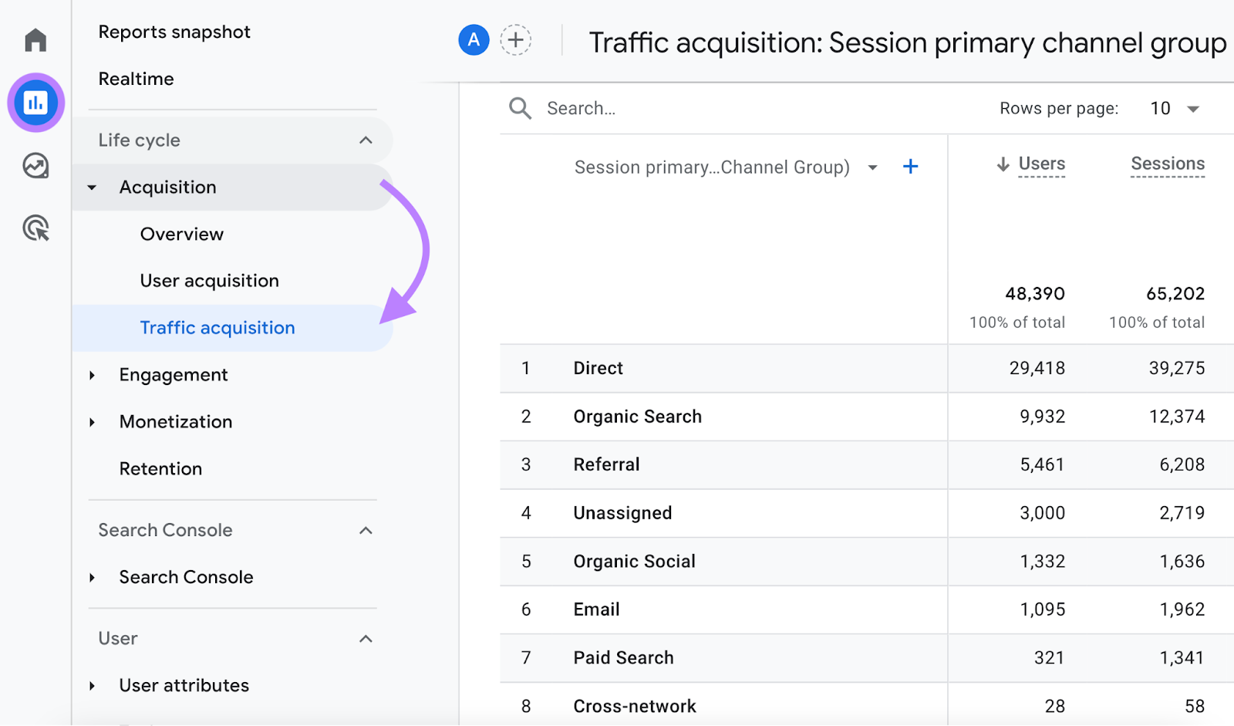The image size is (1234, 726).
Task: Click the magnifying glass search icon above the table
Action: pos(520,108)
